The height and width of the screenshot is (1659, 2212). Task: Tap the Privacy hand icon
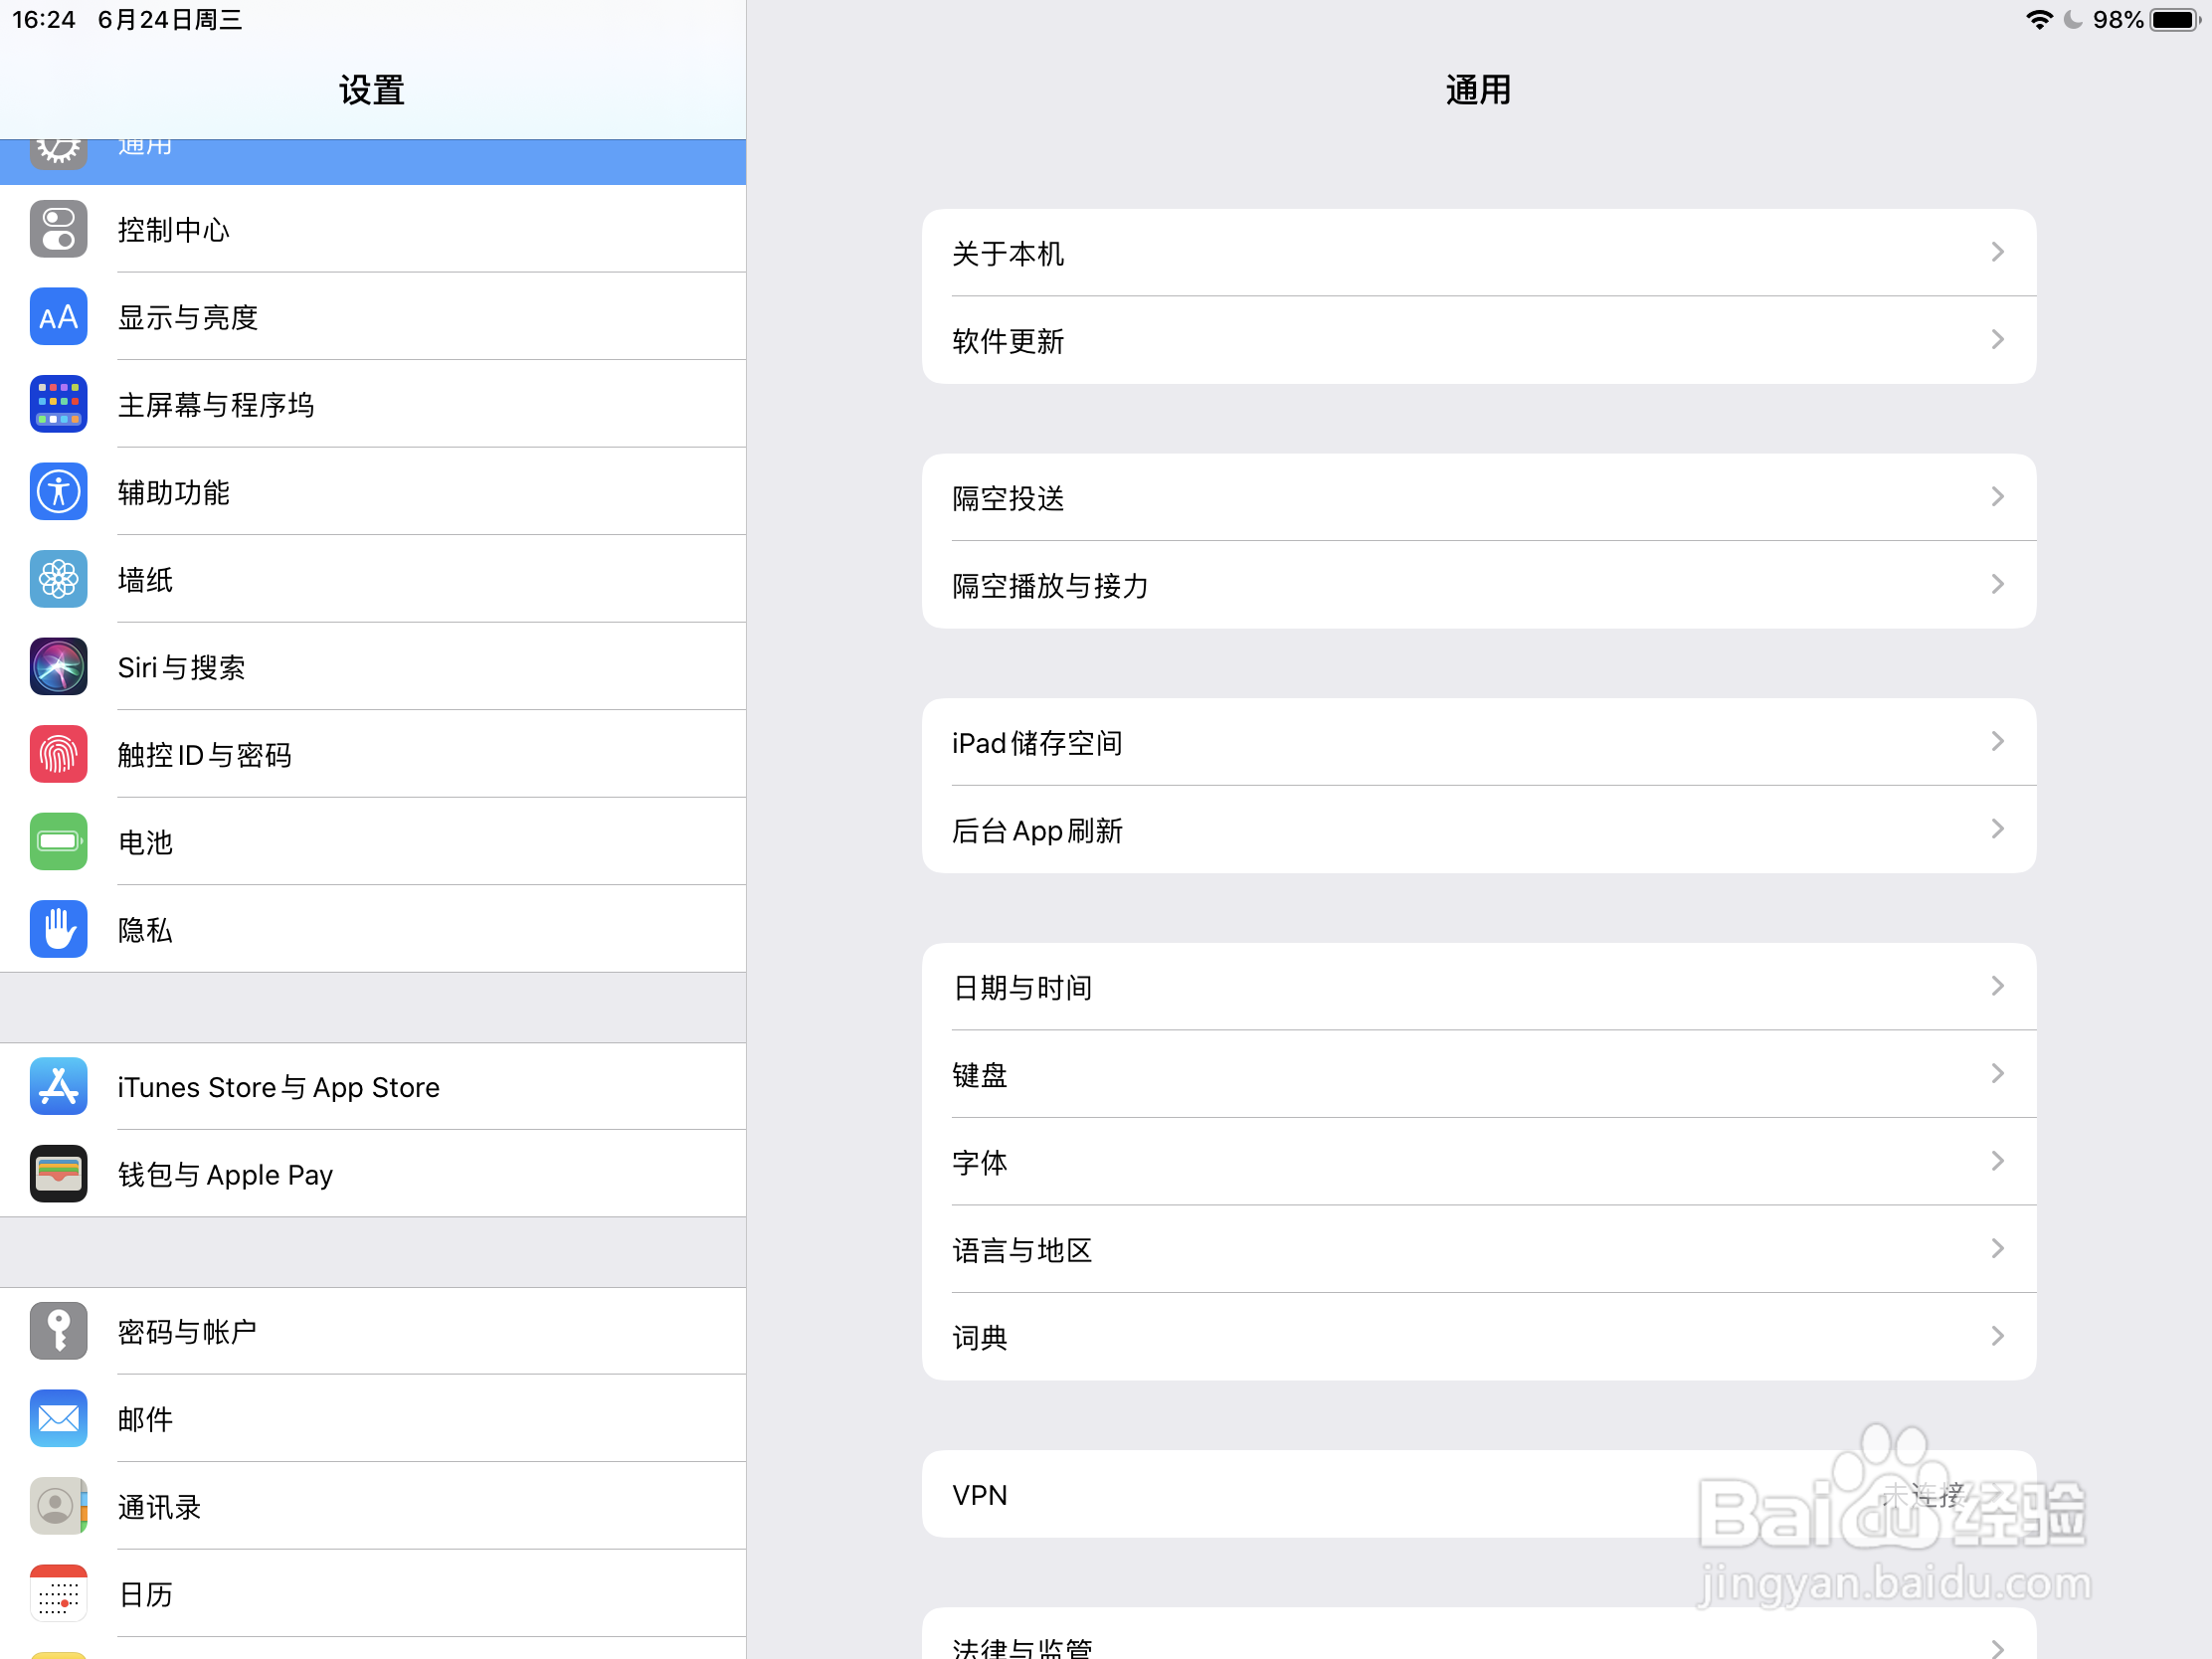(x=58, y=929)
